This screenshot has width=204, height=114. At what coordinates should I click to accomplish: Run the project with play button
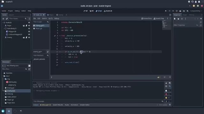coord(166,11)
